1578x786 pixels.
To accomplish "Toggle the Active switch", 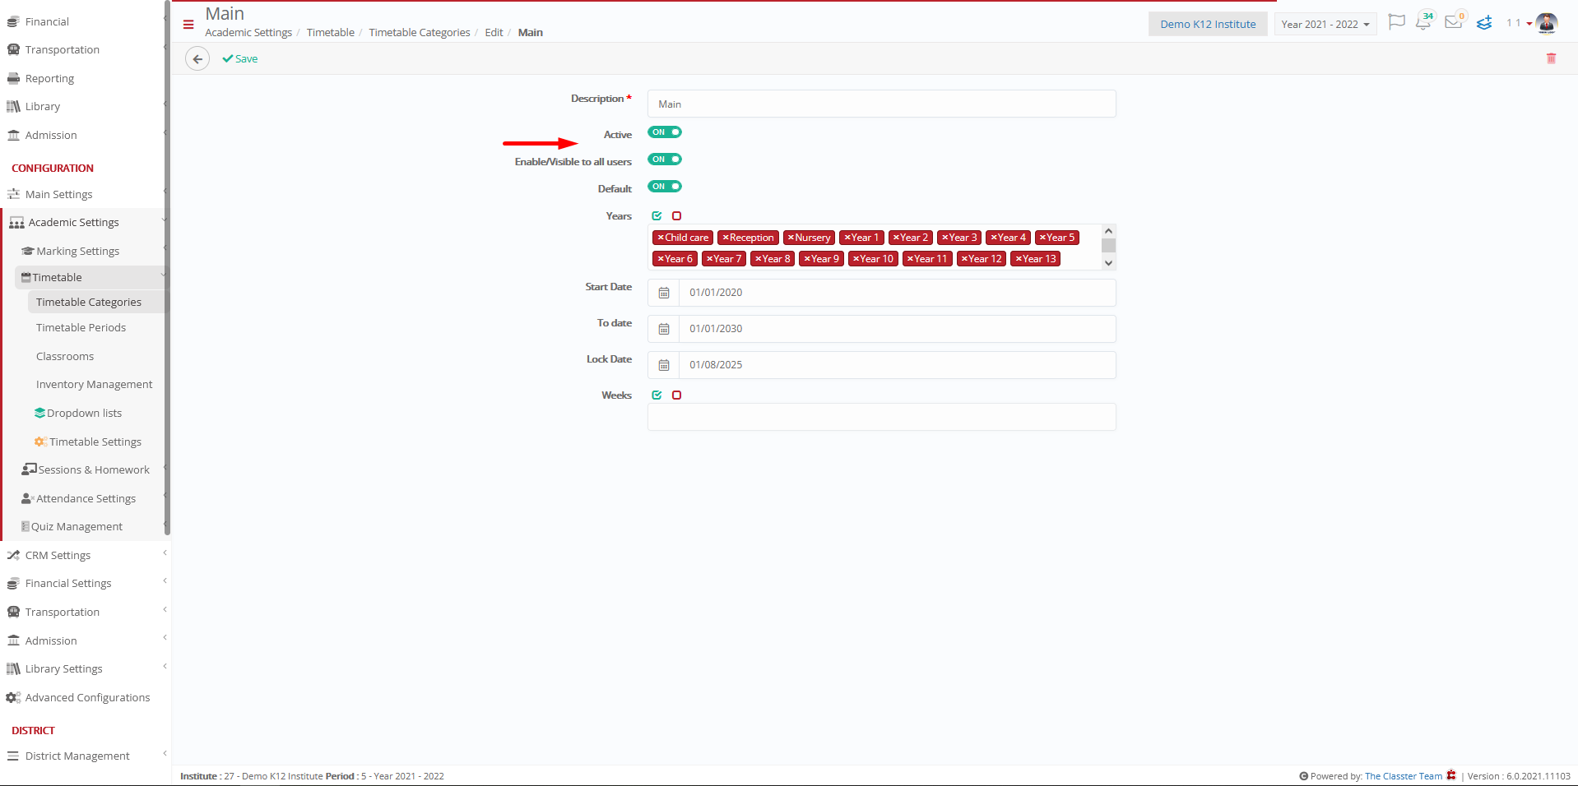I will click(x=665, y=132).
